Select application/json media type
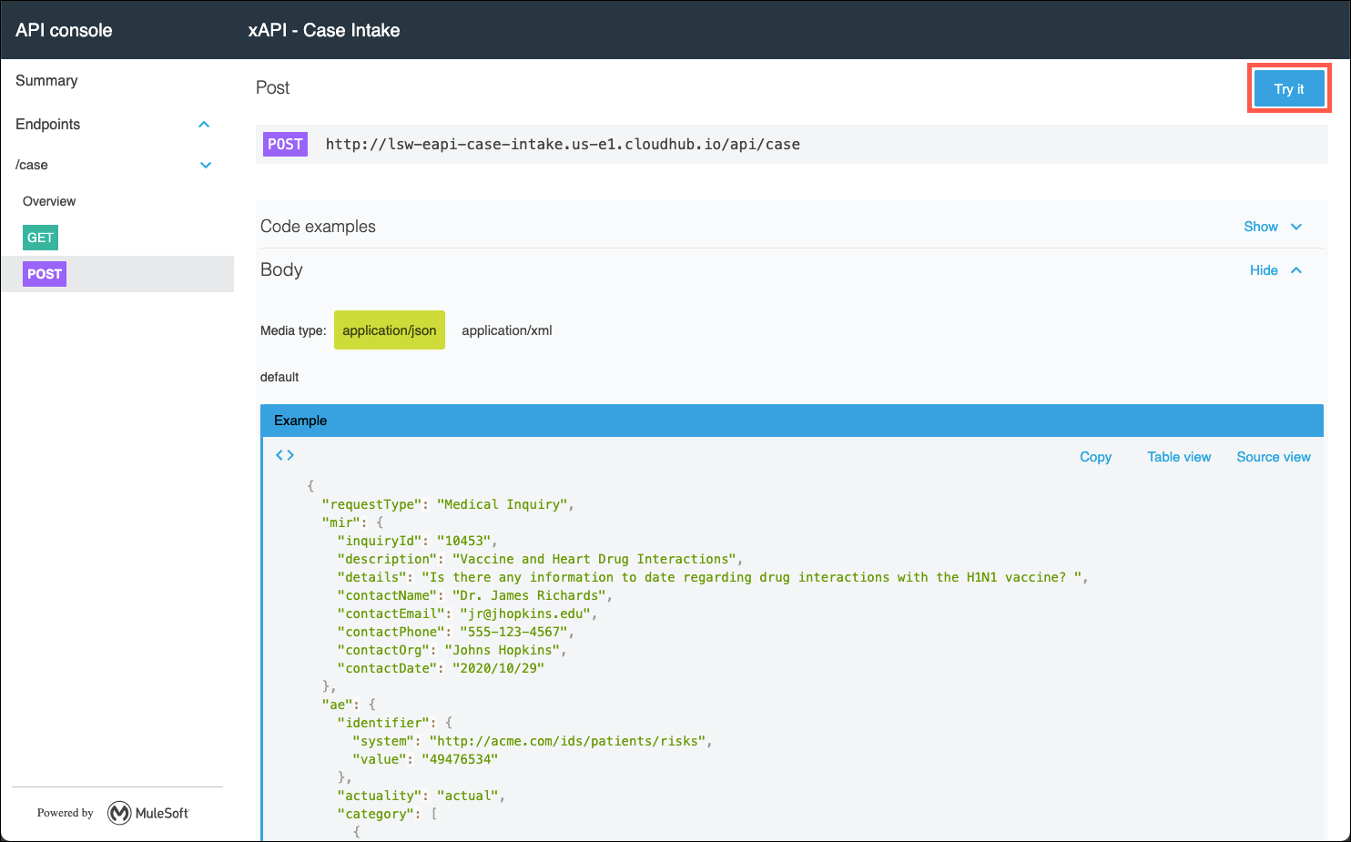 (x=389, y=330)
